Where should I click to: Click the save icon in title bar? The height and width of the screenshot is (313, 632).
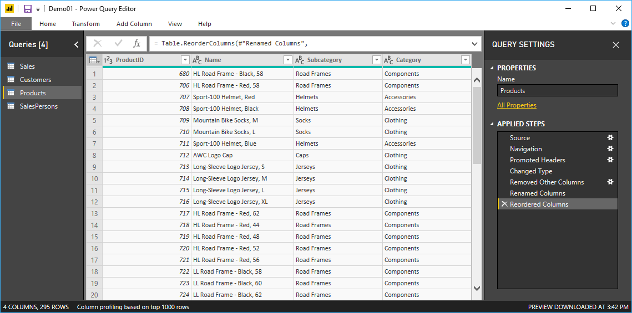(x=27, y=9)
